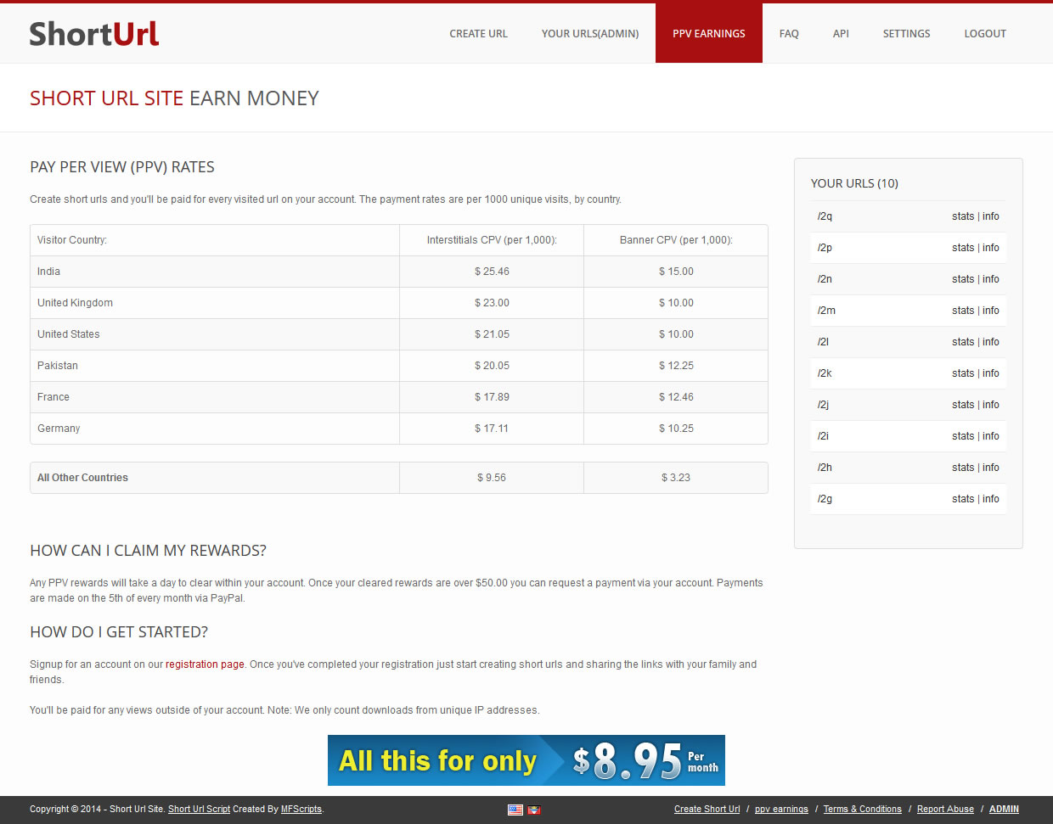Open info for the /2p URL
Image resolution: width=1053 pixels, height=824 pixels.
991,248
